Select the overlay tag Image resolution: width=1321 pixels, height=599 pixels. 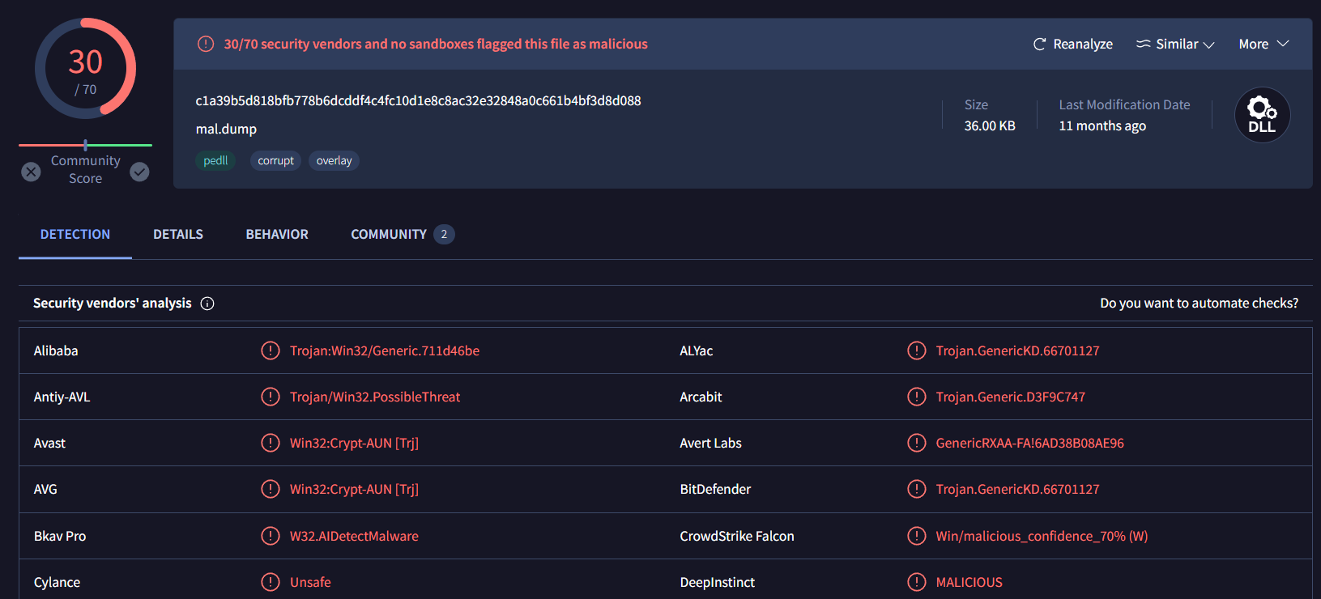point(334,161)
